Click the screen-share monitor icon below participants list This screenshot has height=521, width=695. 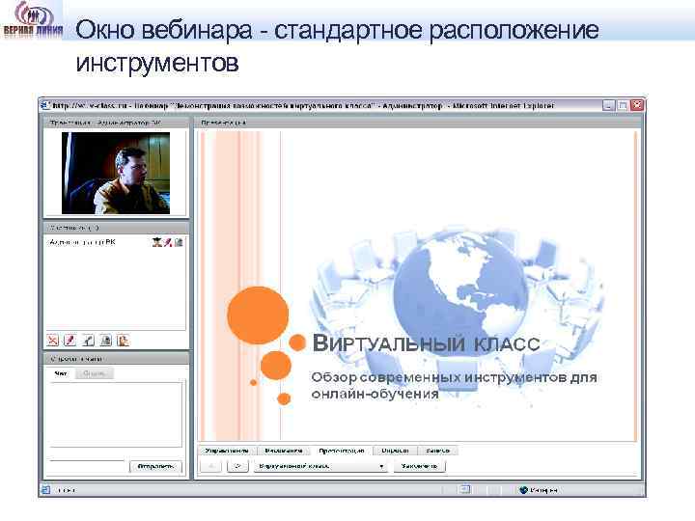point(105,341)
